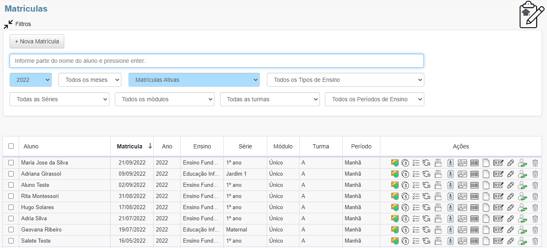
Task: Sort by the Série column header
Action: click(245, 146)
